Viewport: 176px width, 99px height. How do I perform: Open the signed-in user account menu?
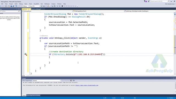coord(170,4)
